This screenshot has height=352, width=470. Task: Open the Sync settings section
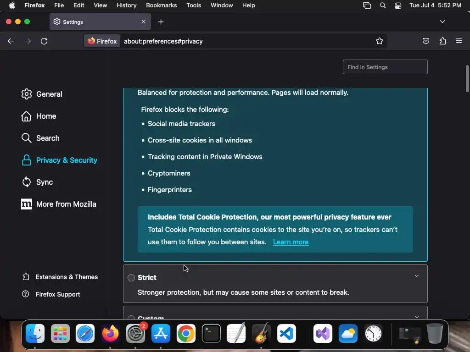(x=37, y=182)
